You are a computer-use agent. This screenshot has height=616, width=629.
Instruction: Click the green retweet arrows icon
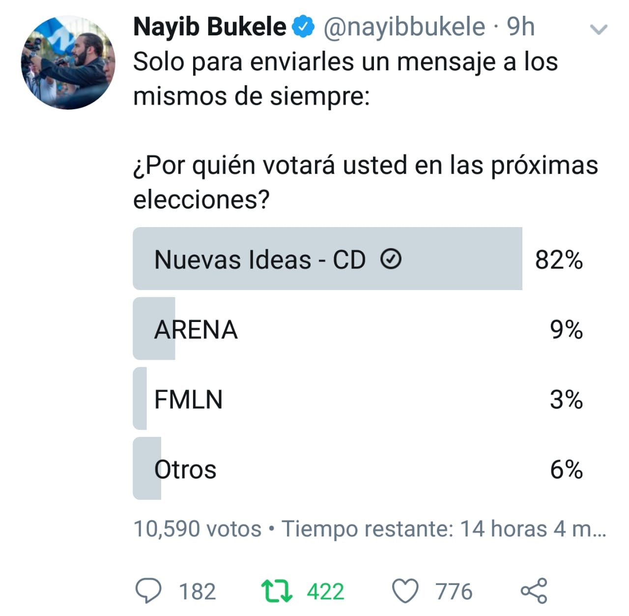[x=277, y=591]
